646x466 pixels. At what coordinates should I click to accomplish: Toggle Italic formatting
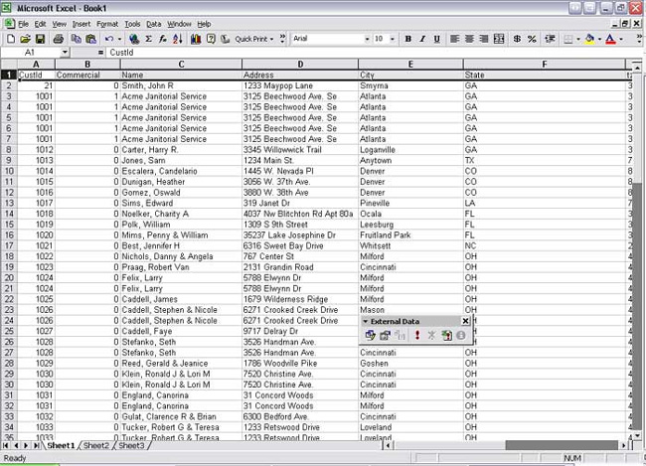coord(422,39)
